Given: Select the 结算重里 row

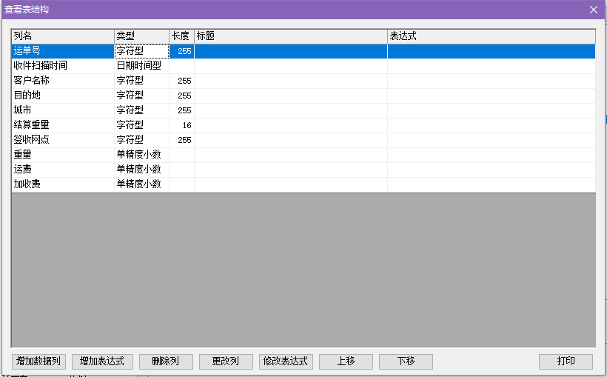Looking at the screenshot, I should click(303, 125).
